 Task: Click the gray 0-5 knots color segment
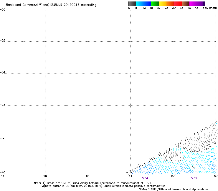point(132,4)
